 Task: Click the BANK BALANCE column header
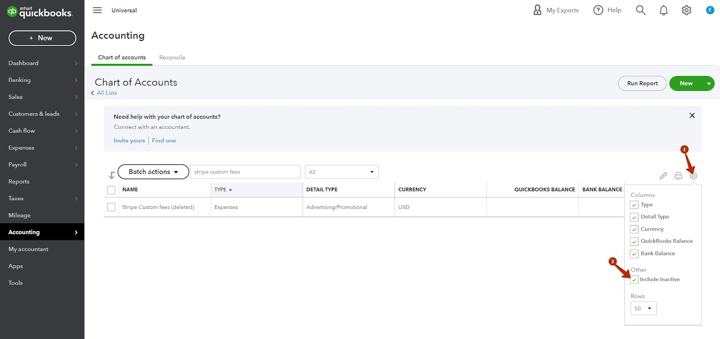(602, 190)
